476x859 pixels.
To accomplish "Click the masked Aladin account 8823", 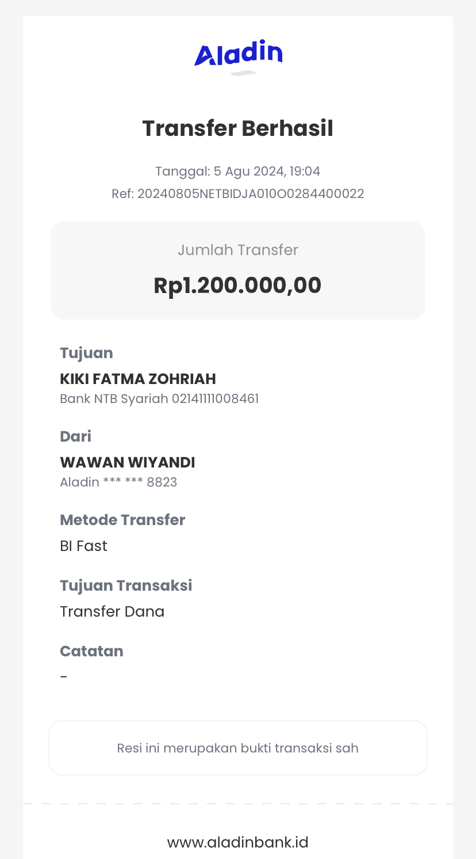I will 118,482.
